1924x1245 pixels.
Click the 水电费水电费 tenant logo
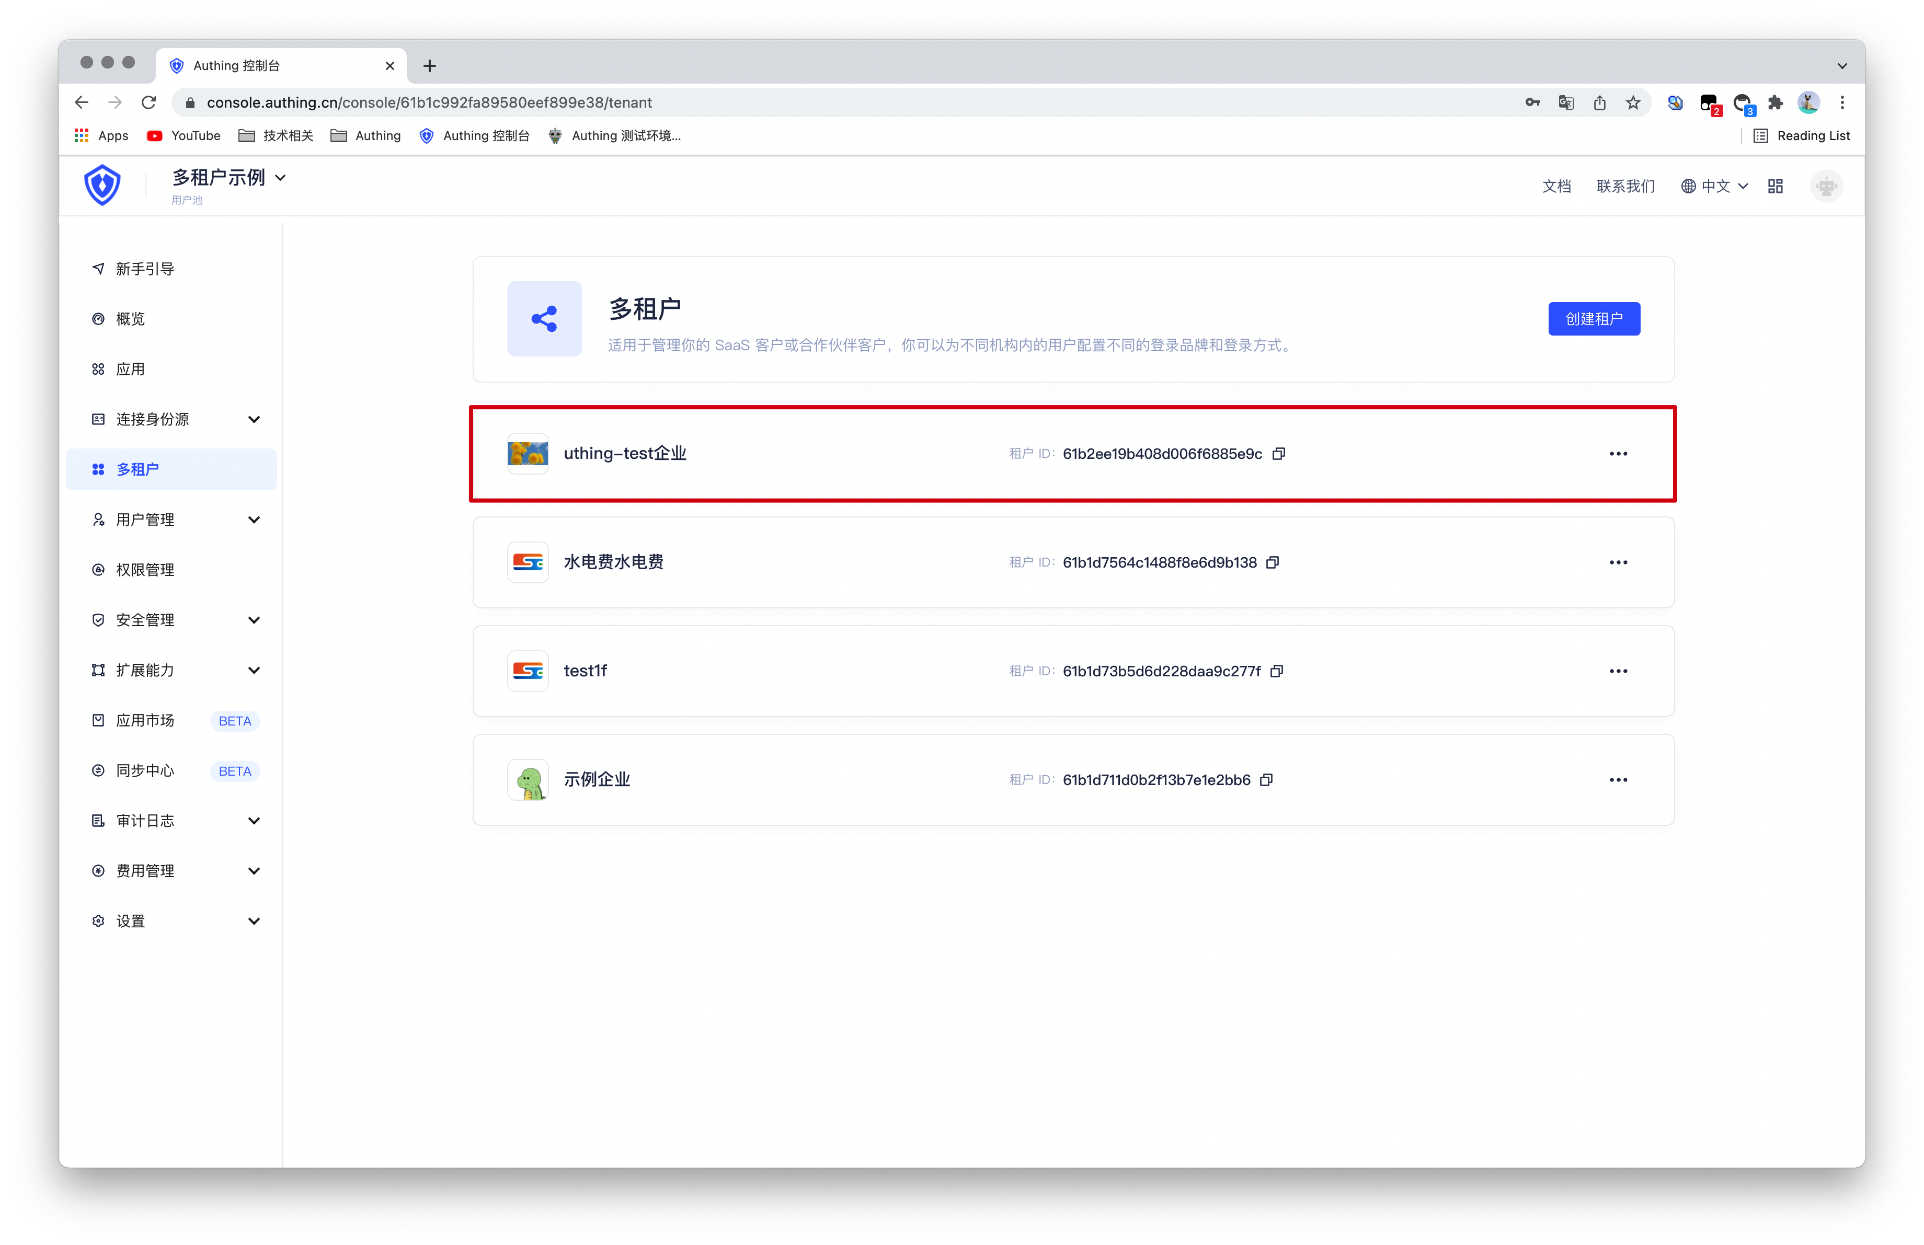(x=528, y=562)
